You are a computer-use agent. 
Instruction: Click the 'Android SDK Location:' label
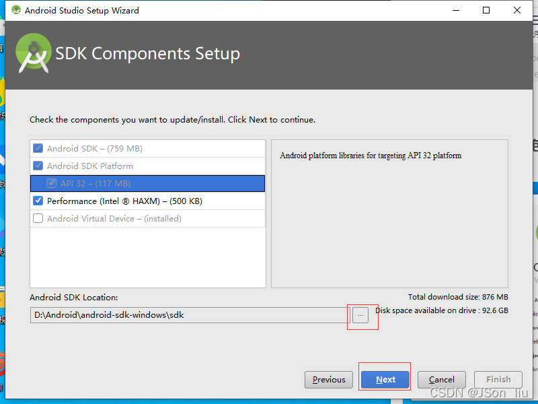[74, 298]
